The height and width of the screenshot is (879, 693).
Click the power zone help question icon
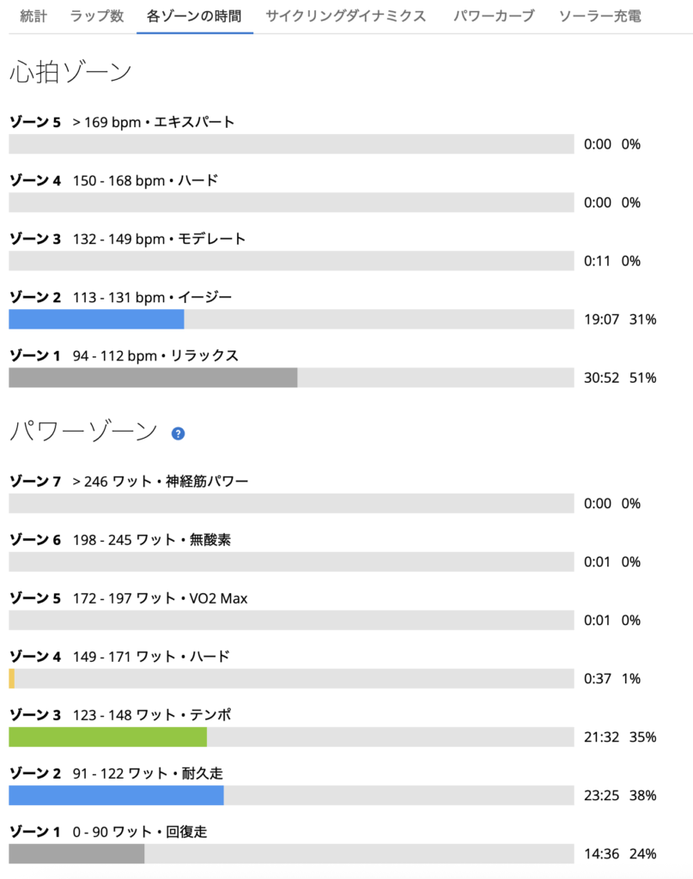pos(178,433)
